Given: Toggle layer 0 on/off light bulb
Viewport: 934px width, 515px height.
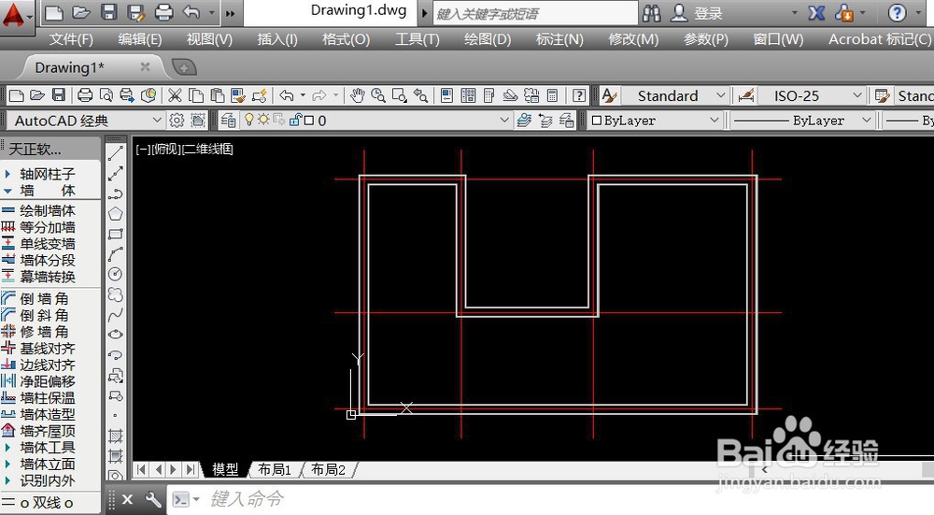Looking at the screenshot, I should 249,120.
